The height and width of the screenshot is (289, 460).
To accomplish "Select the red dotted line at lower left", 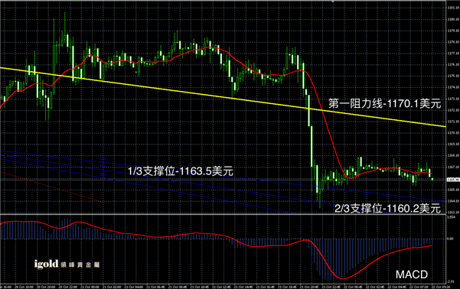I will (x=51, y=187).
